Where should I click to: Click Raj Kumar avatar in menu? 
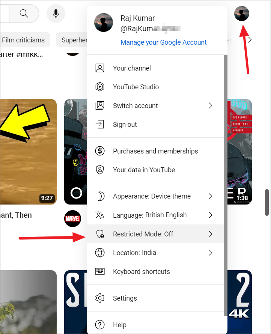point(104,23)
